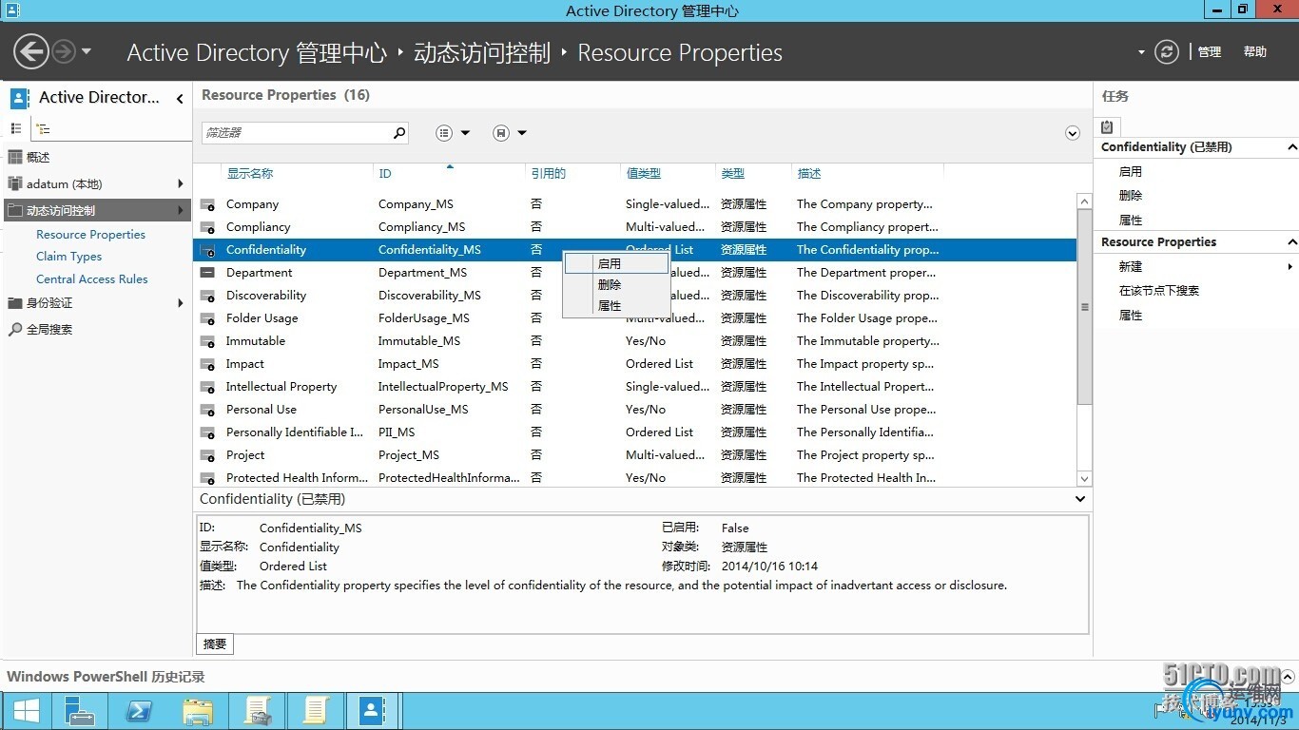Click the list scroll down arrow

(x=1084, y=478)
